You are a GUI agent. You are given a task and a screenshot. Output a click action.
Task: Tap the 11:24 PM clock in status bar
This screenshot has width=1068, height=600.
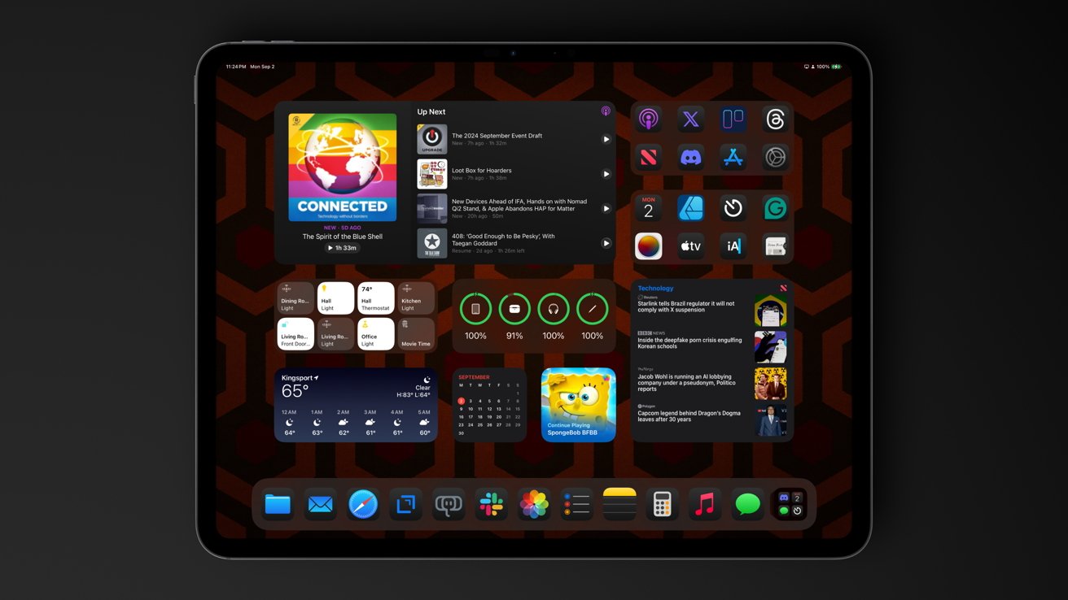pos(236,67)
